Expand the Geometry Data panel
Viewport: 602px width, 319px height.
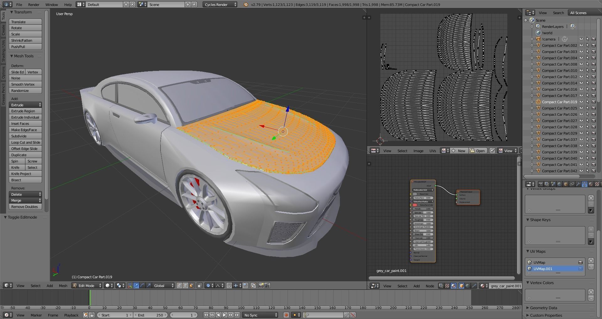(x=543, y=308)
